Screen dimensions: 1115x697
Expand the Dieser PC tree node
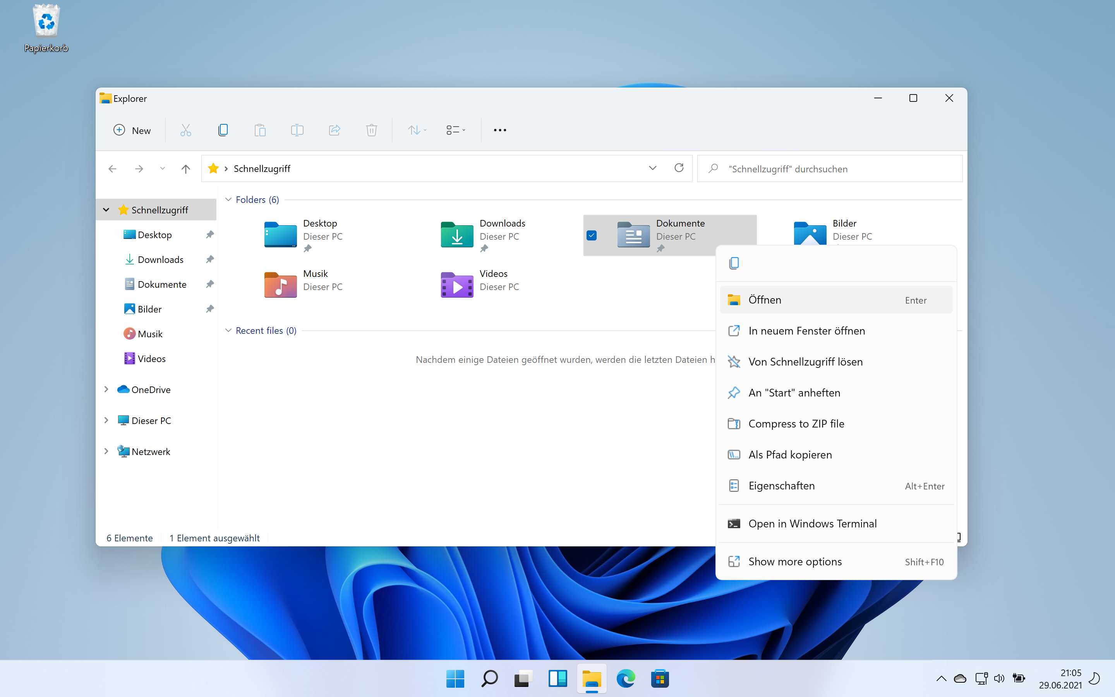106,421
